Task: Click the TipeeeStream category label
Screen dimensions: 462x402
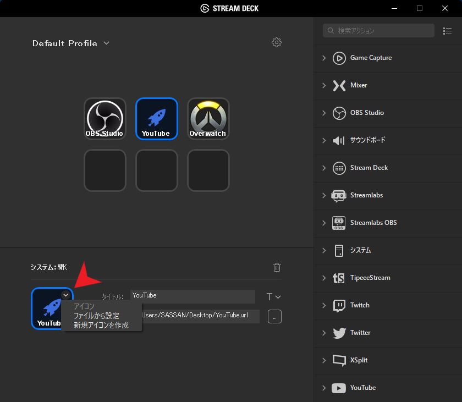Action: click(x=370, y=278)
